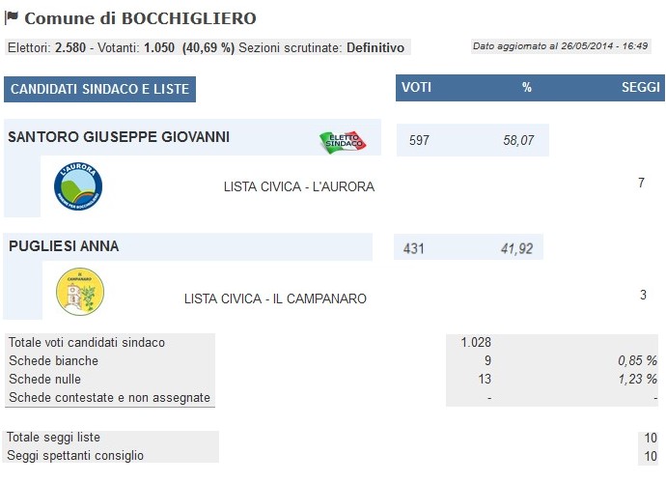This screenshot has width=666, height=483.
Task: Click the Schede bianche row label
Action: click(x=53, y=360)
